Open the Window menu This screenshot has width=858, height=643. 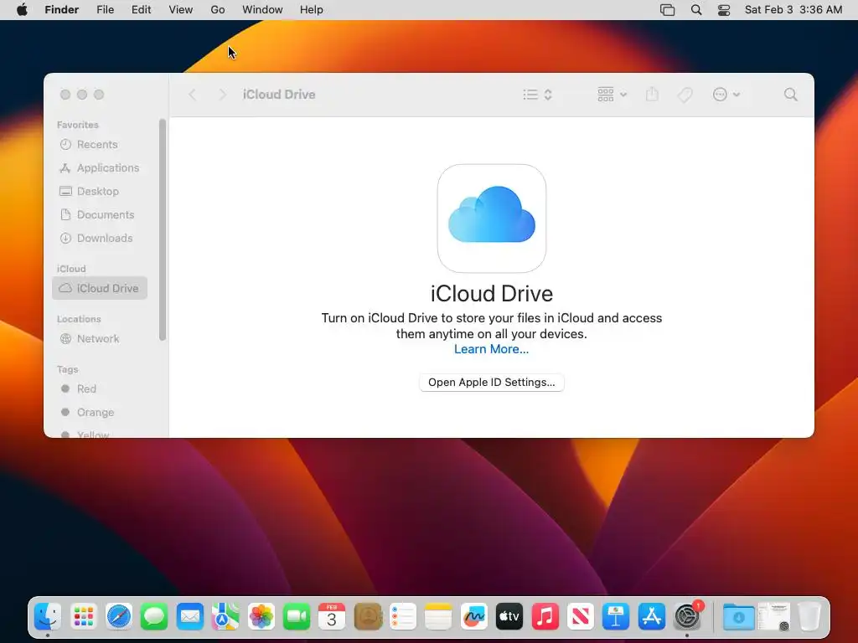[262, 10]
